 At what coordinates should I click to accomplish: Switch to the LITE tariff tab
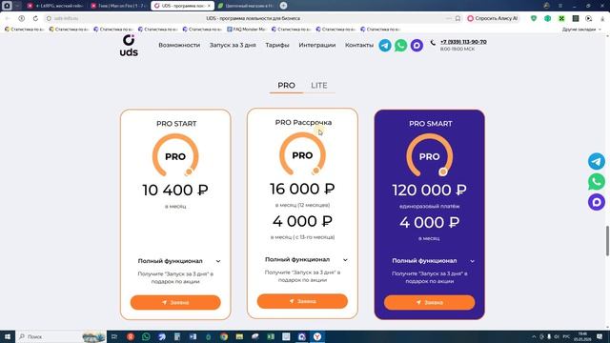[x=319, y=86]
